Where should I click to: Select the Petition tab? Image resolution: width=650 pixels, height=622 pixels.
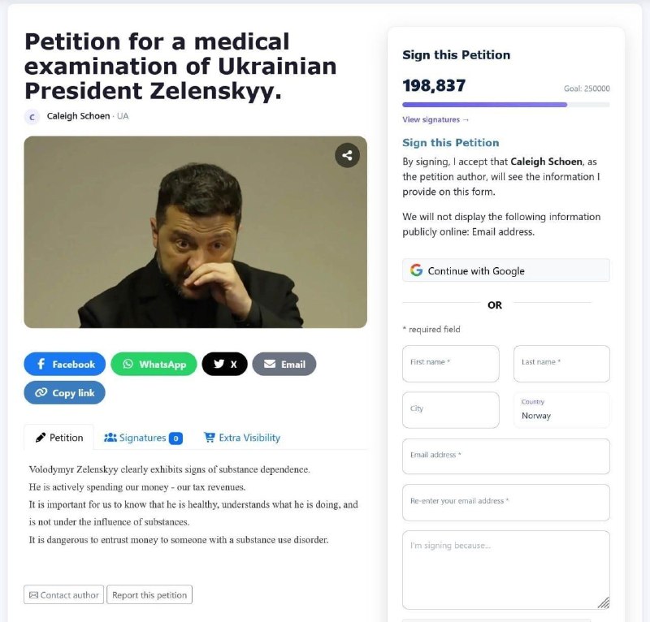click(x=58, y=437)
